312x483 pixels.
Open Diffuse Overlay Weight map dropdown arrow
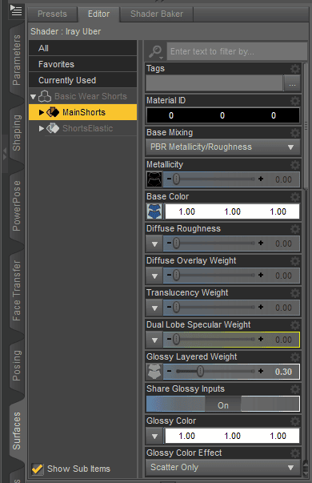coord(154,276)
